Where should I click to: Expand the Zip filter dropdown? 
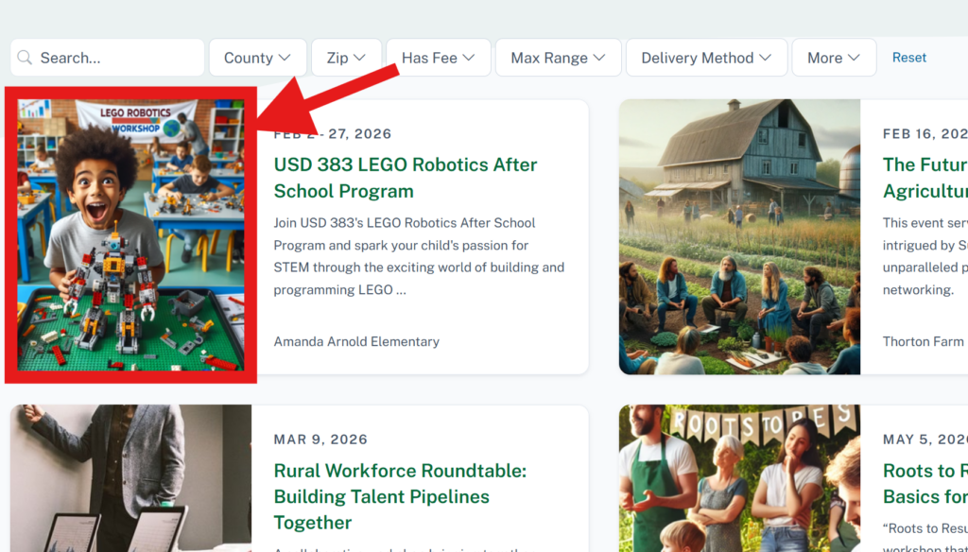pyautogui.click(x=346, y=58)
